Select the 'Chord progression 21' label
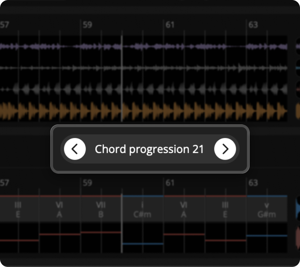Image resolution: width=300 pixels, height=267 pixels. pos(149,149)
